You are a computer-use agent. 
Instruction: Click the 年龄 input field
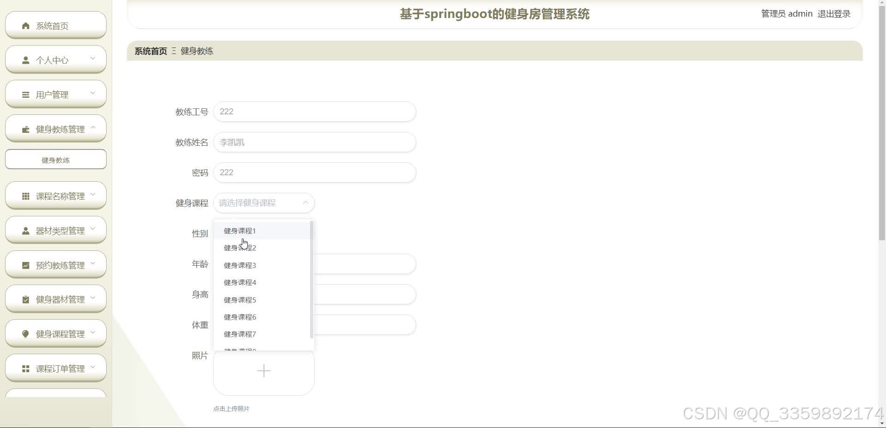[x=365, y=264]
